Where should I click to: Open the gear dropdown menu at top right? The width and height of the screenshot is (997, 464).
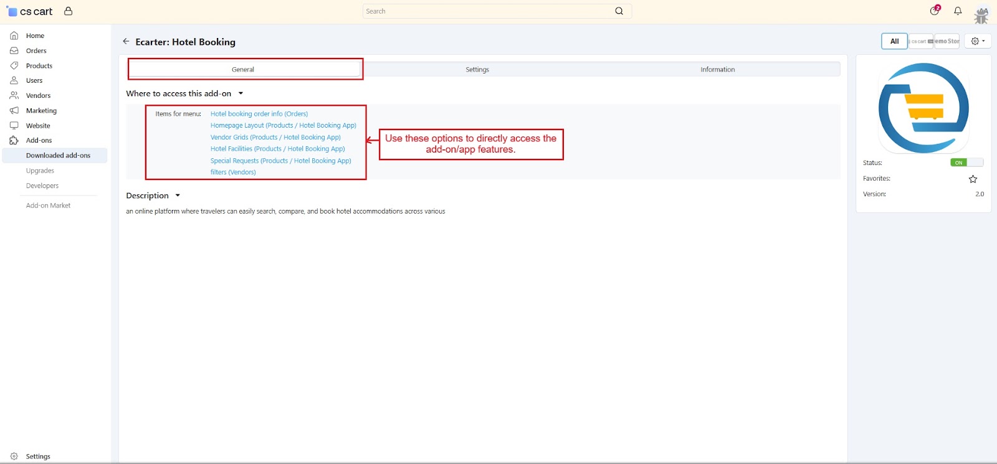point(978,41)
